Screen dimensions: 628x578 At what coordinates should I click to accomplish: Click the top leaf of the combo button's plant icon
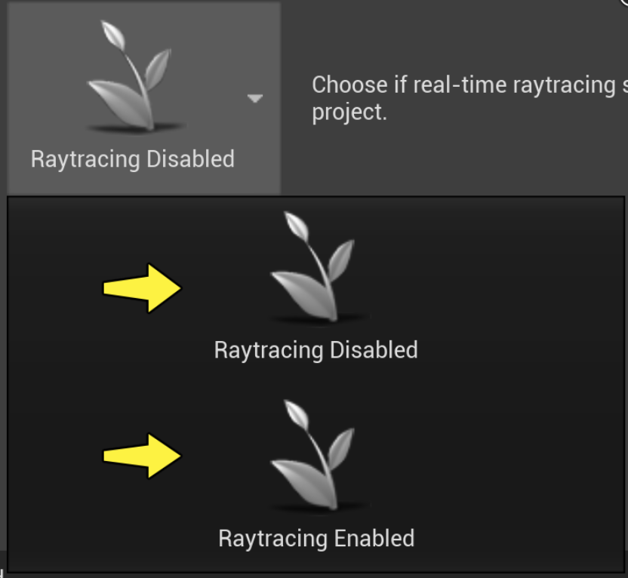point(113,34)
